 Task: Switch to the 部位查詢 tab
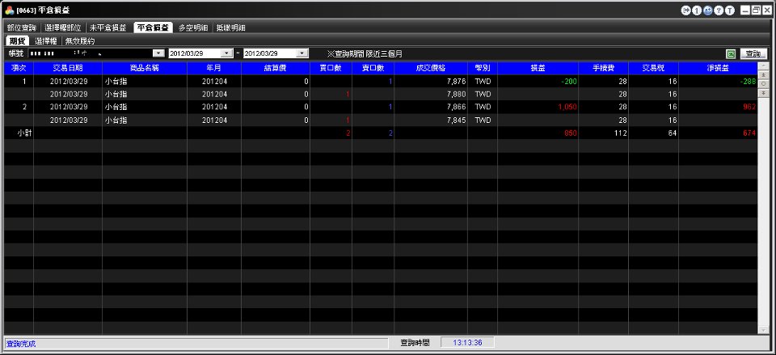click(x=21, y=27)
